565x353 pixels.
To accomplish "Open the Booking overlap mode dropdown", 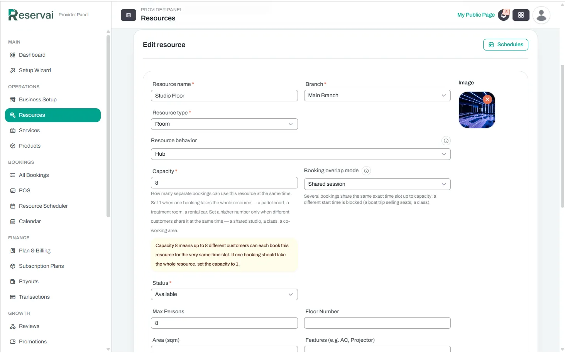I will coord(377,184).
